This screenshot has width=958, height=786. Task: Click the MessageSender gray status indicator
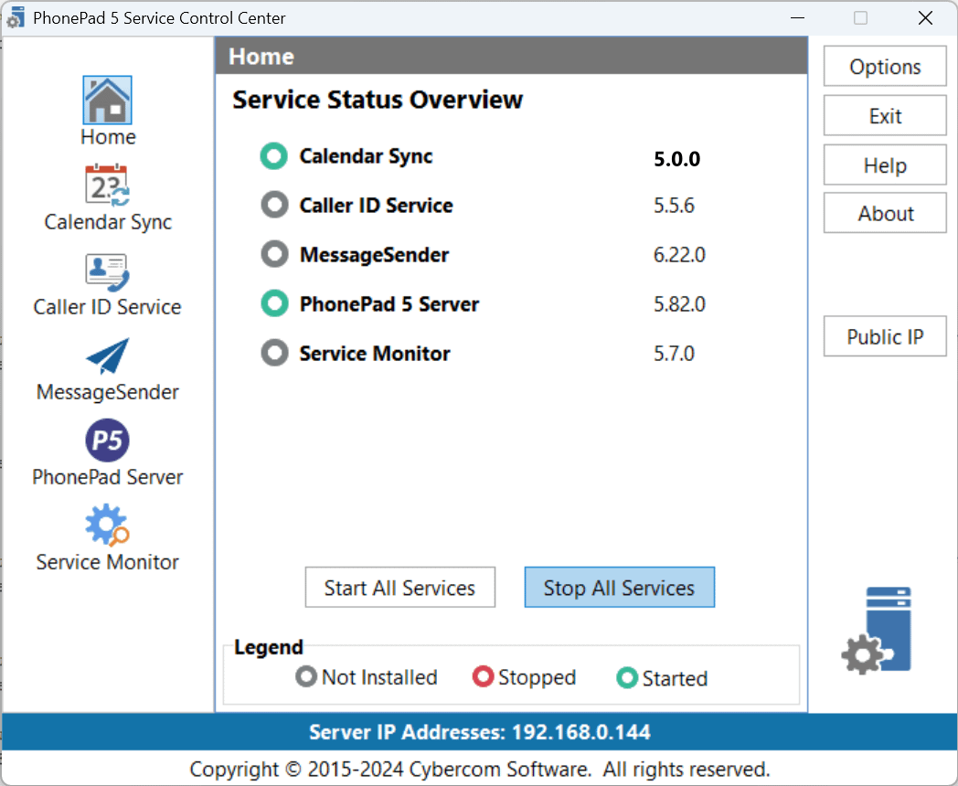(x=274, y=254)
